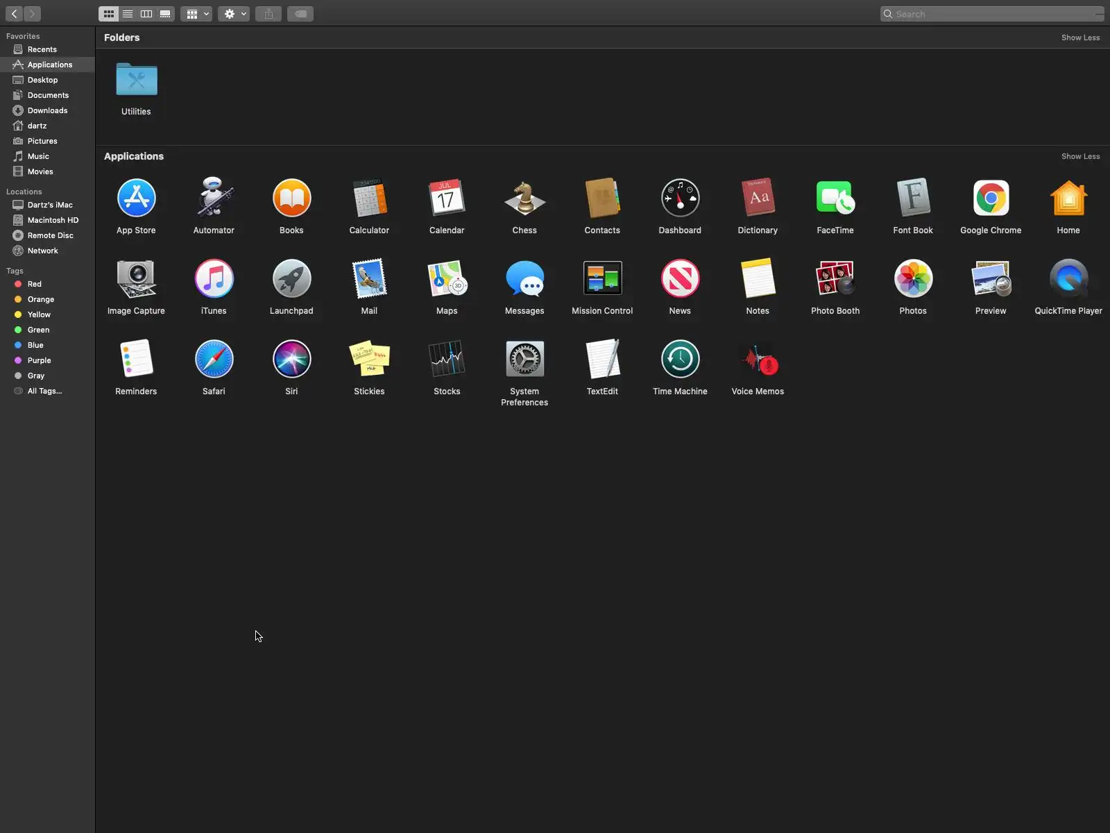
Task: Open the Messages app
Action: (524, 279)
